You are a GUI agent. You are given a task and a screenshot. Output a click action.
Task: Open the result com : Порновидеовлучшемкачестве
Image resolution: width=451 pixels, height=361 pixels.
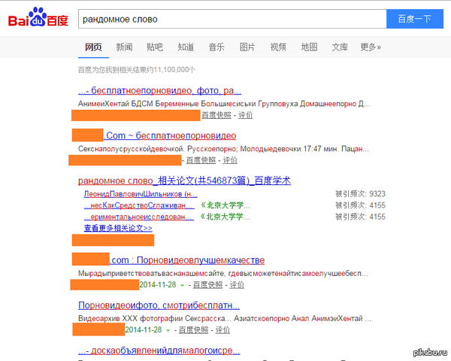[x=187, y=260]
